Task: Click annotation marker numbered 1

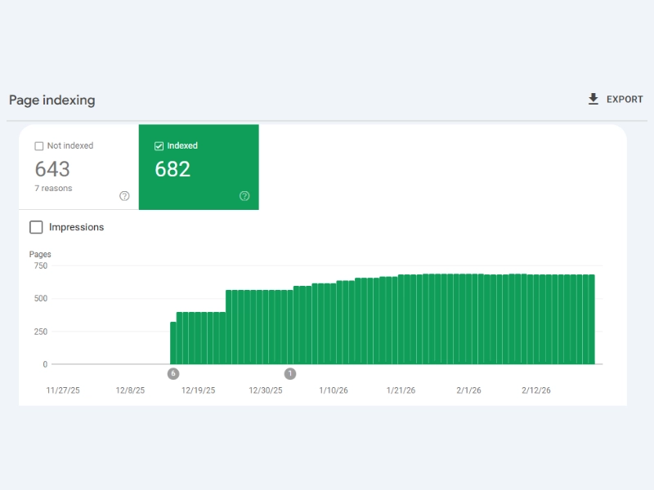Action: (x=290, y=373)
